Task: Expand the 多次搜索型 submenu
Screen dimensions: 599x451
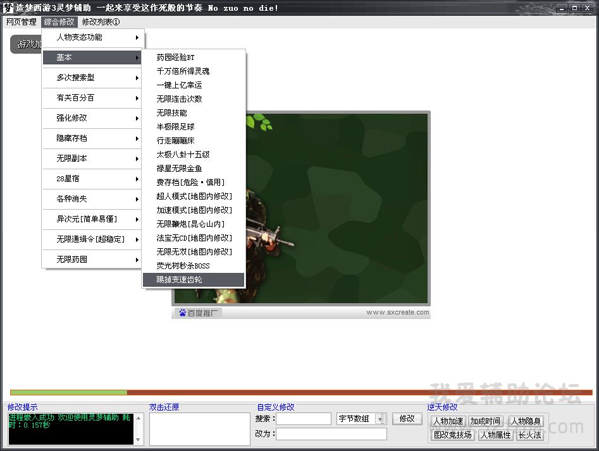Action: [93, 78]
